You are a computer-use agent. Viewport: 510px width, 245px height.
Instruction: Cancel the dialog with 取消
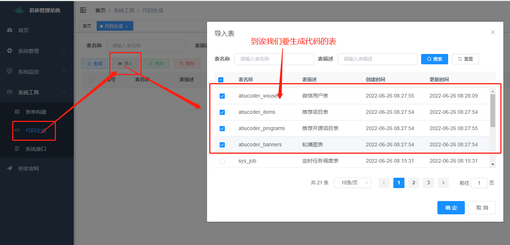(482, 208)
